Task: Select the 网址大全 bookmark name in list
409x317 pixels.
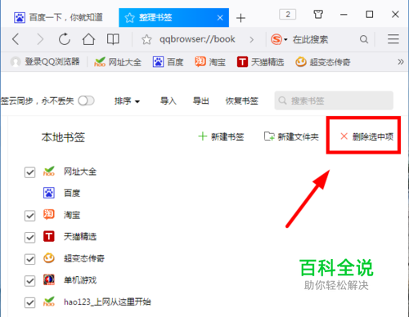Action: pos(80,172)
